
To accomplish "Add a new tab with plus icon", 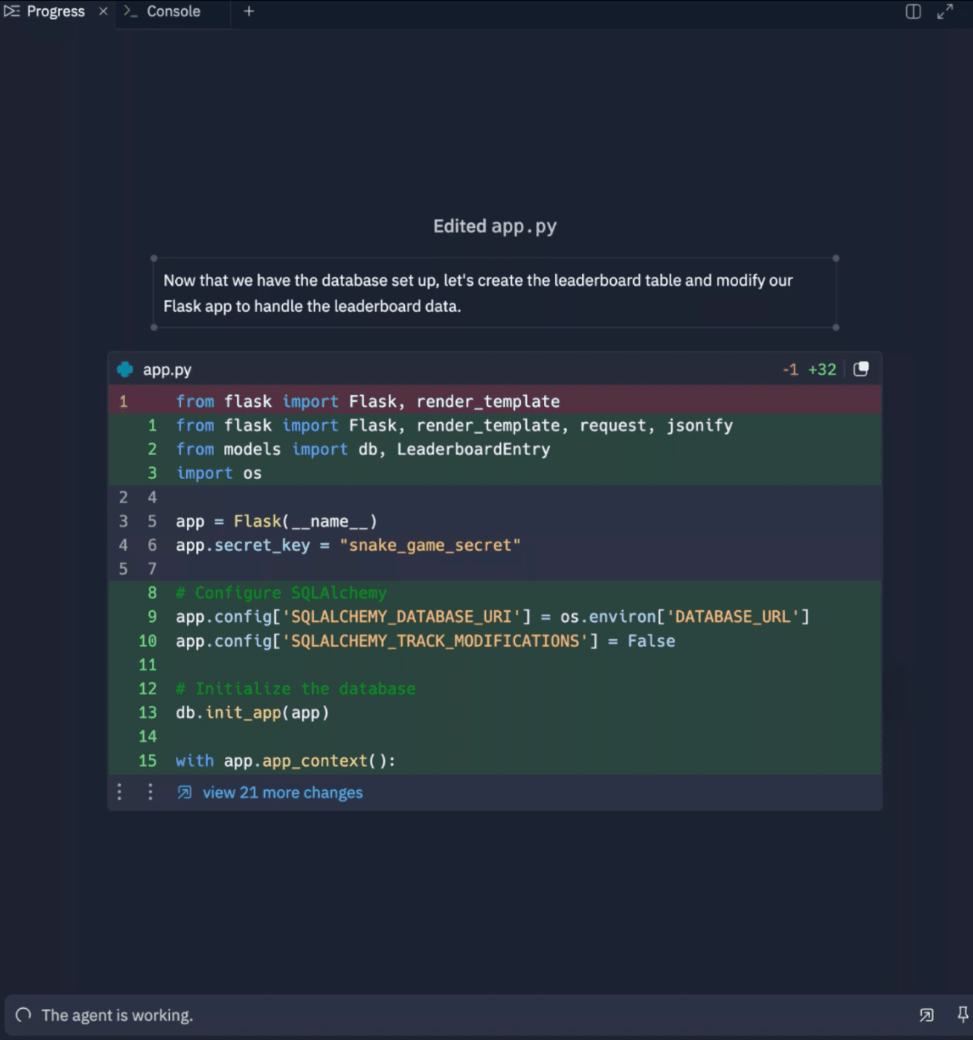I will 248,12.
